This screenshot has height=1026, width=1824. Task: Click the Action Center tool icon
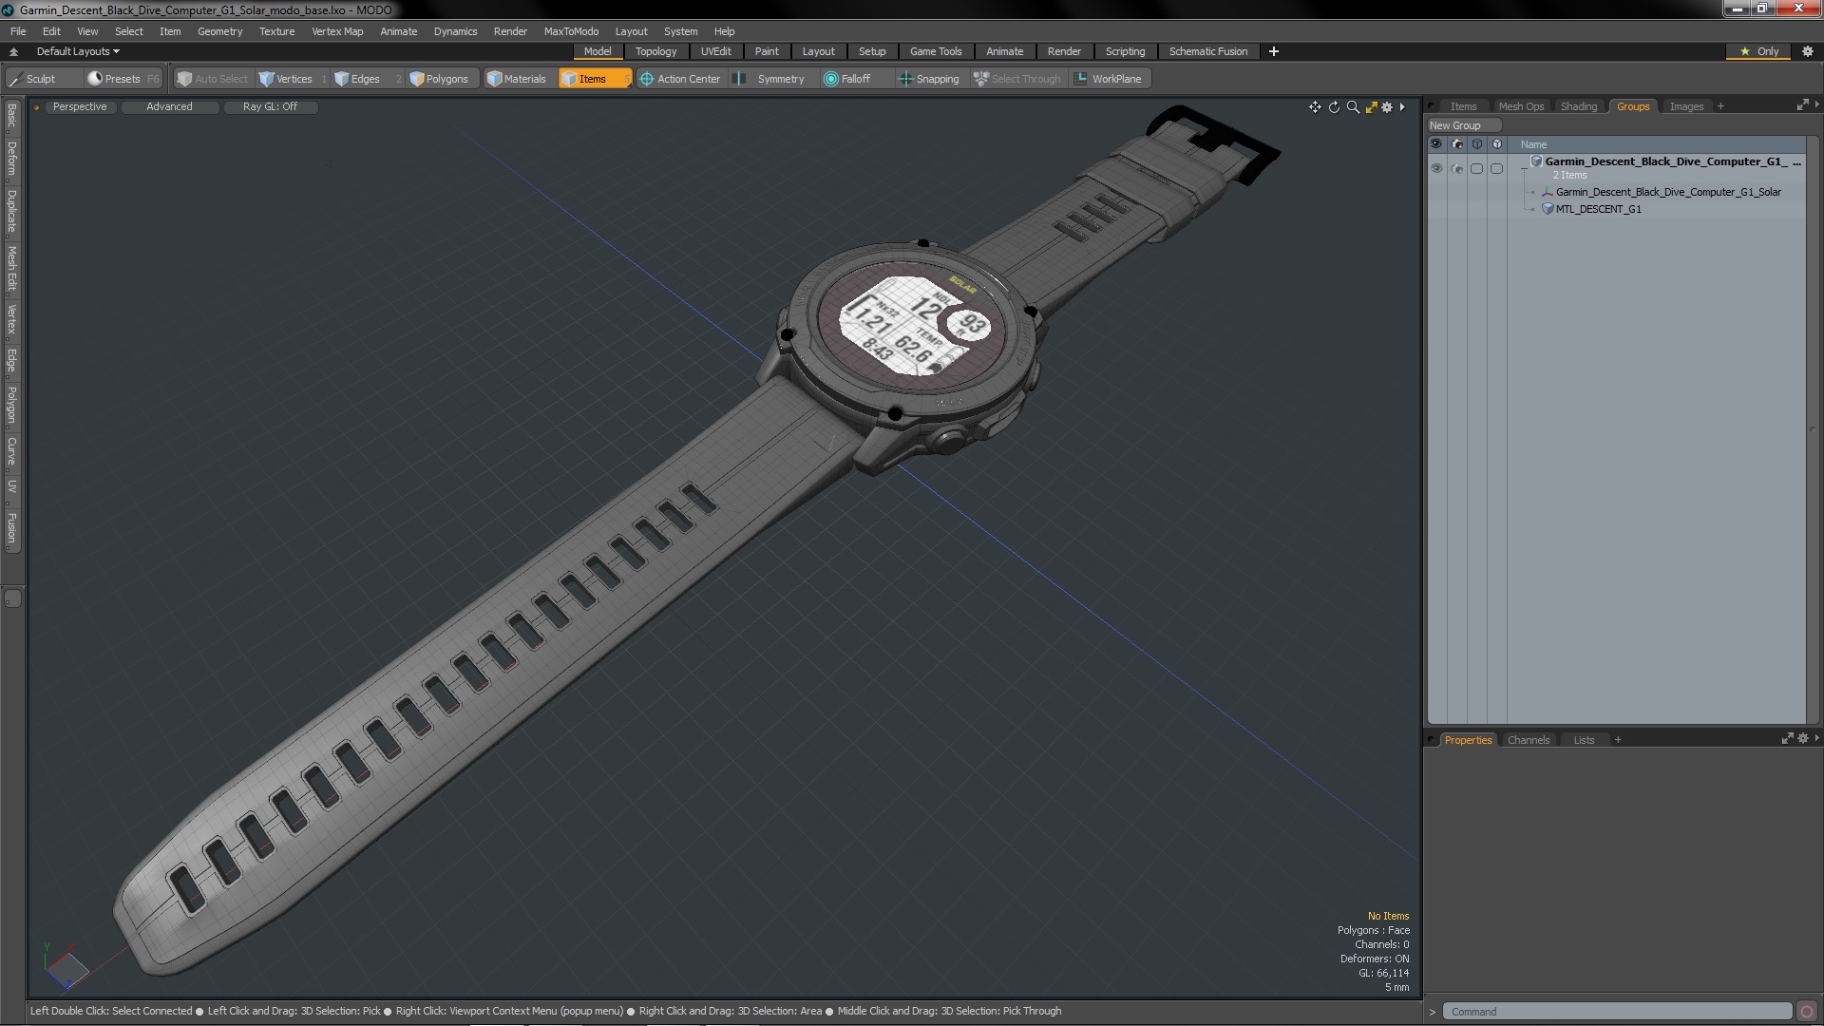click(647, 79)
